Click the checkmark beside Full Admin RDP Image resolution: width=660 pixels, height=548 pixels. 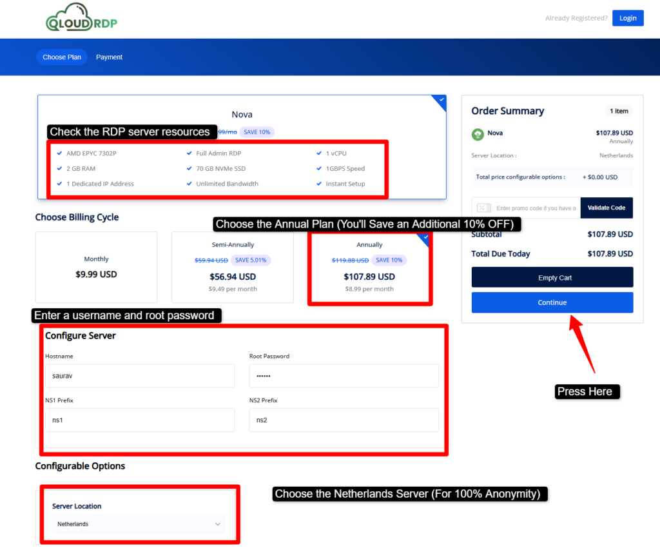pos(189,153)
